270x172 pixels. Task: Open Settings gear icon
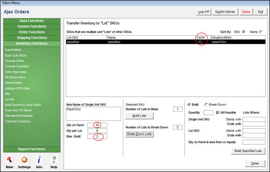[x=24, y=160]
